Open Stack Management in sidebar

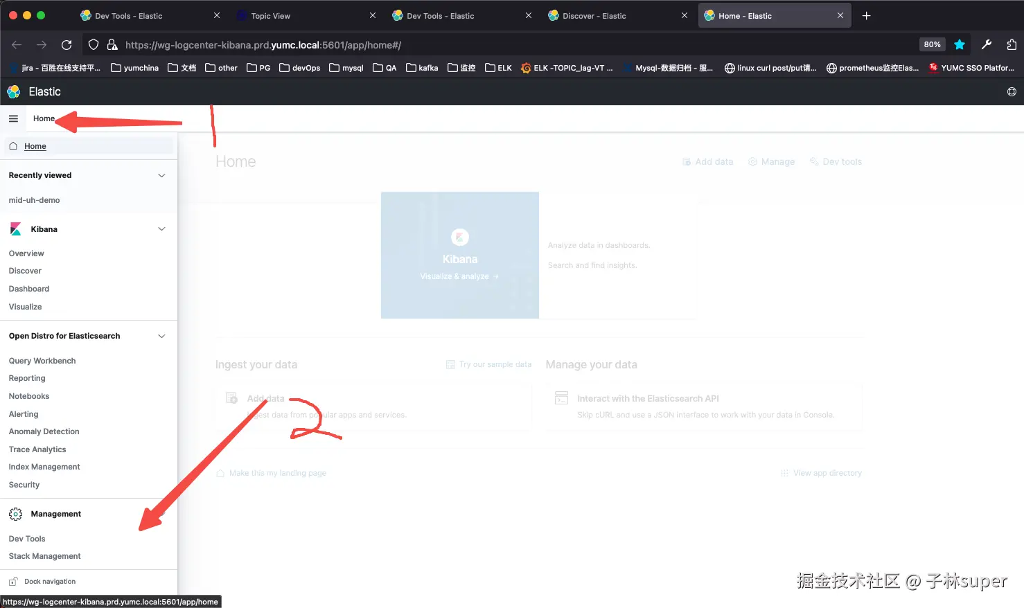[x=44, y=556]
